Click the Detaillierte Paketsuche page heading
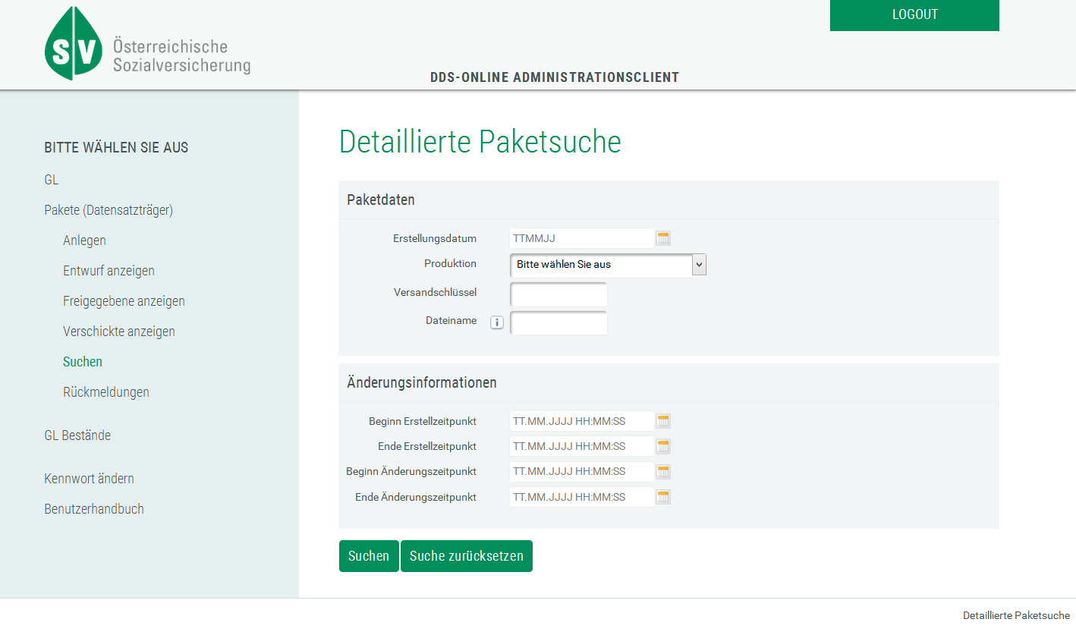Screen dimensions: 1076x635 [x=480, y=142]
